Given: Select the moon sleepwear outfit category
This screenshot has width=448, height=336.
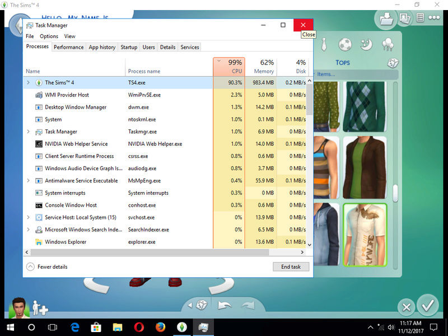Looking at the screenshot, I should click(366, 45).
